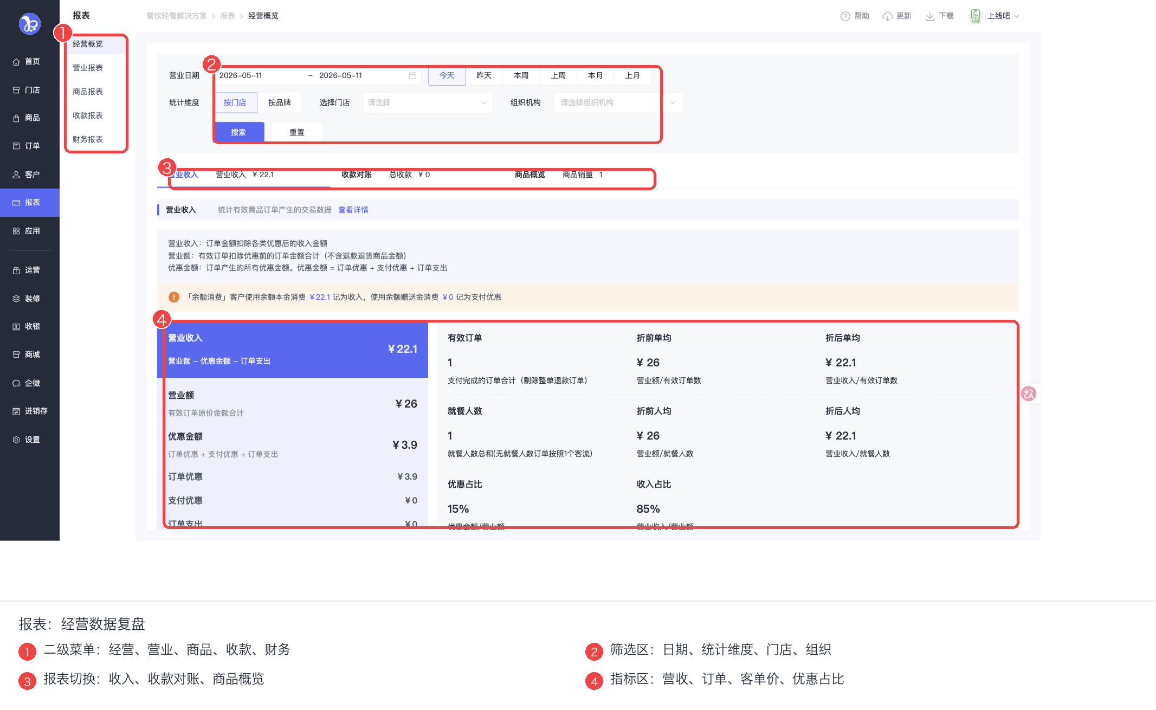Open 商城 mall icon in sidebar
The image size is (1156, 710).
[16, 355]
